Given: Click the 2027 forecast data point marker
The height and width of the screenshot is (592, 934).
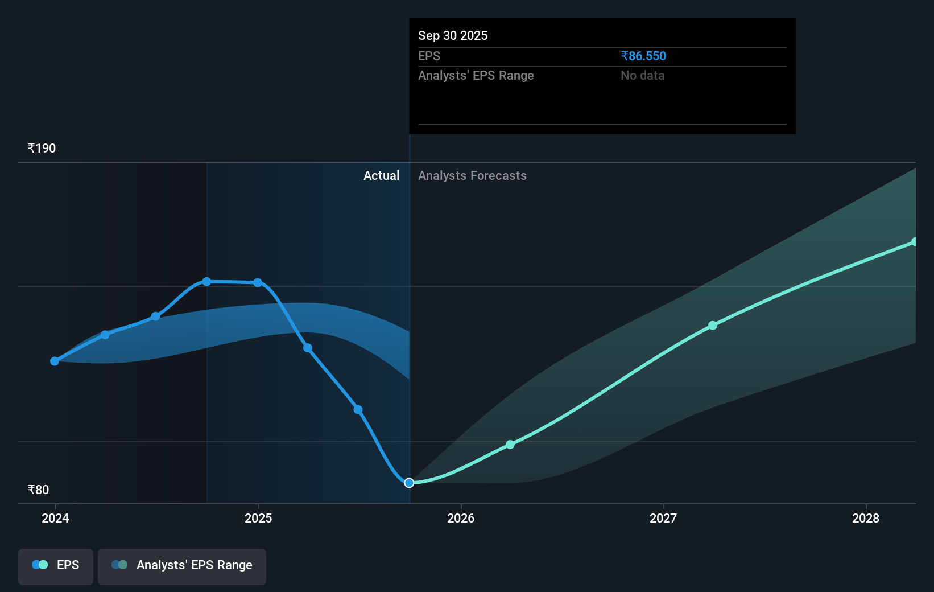Looking at the screenshot, I should [x=713, y=326].
